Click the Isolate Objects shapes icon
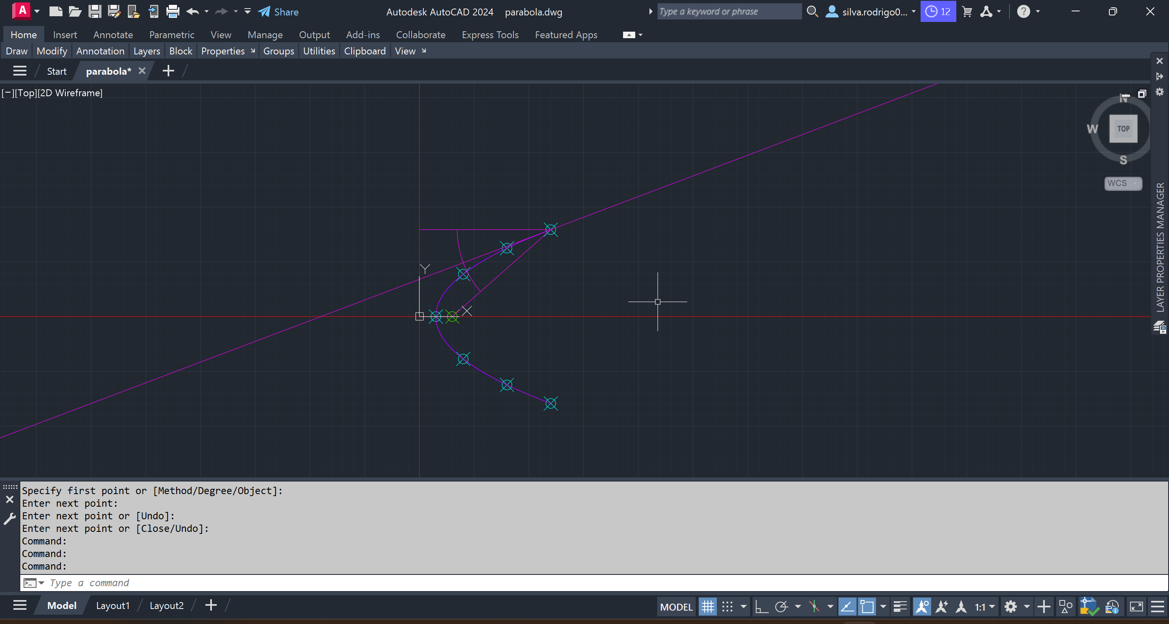This screenshot has width=1169, height=624. (1065, 606)
